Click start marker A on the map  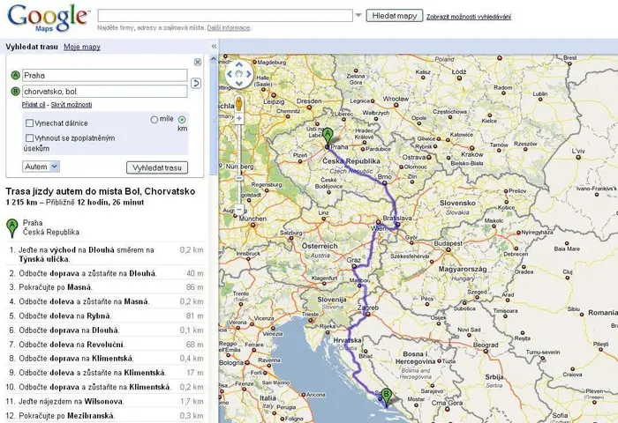(x=328, y=137)
